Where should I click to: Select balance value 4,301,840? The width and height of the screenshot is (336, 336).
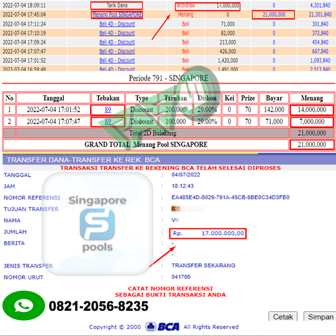[320, 5]
